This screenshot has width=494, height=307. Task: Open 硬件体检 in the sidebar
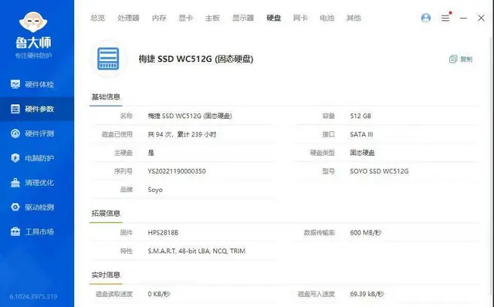(37, 84)
